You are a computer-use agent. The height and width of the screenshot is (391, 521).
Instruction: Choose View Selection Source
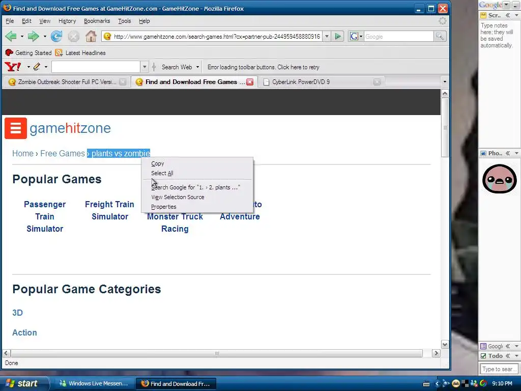(197, 197)
